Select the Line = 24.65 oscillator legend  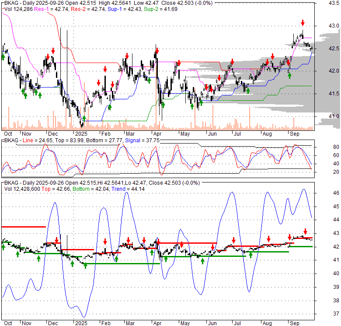(x=38, y=140)
